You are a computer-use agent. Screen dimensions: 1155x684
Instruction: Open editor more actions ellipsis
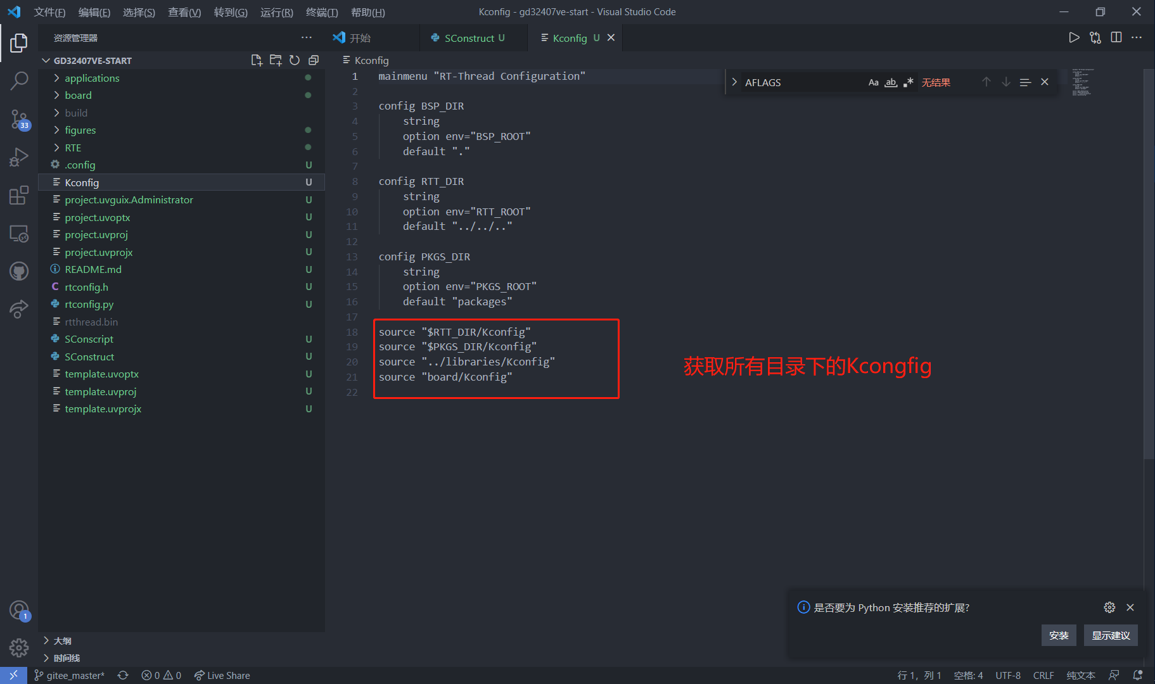[1137, 37]
